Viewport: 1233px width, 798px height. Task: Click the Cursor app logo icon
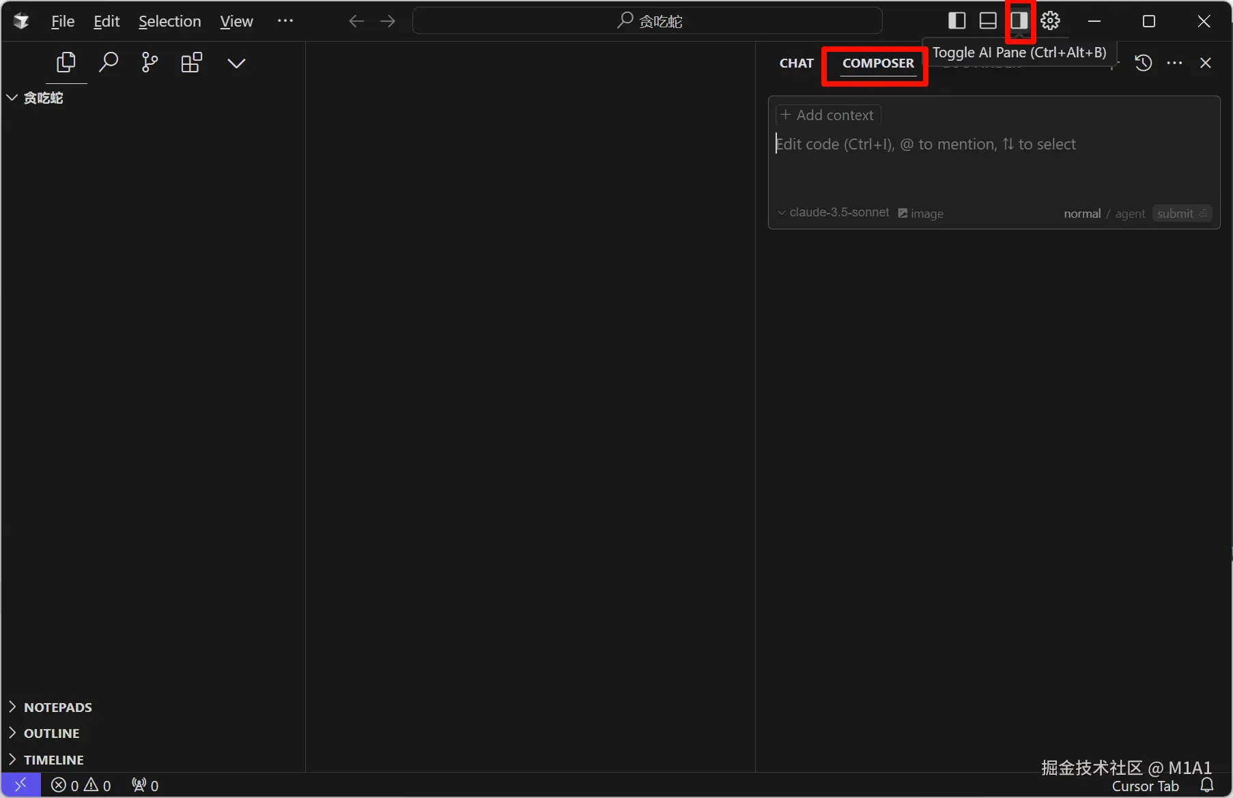[21, 21]
